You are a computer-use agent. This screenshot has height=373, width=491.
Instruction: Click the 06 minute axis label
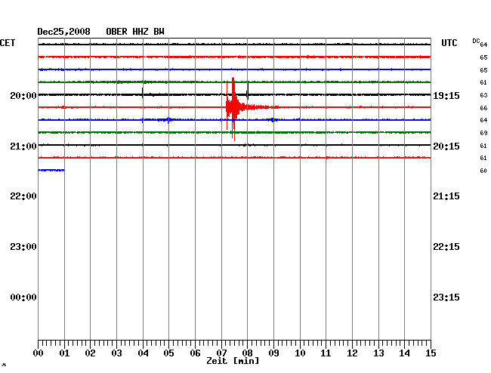coord(195,353)
